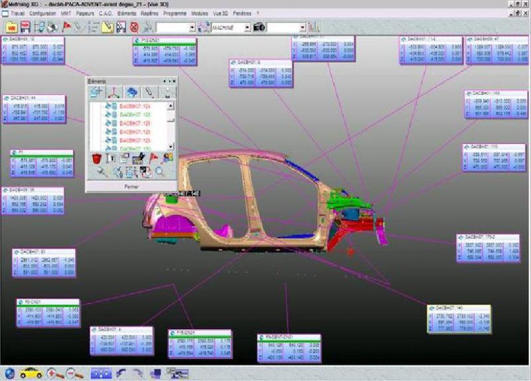Click the zoom out minus magnifier icon
The width and height of the screenshot is (531, 381).
pos(72,372)
